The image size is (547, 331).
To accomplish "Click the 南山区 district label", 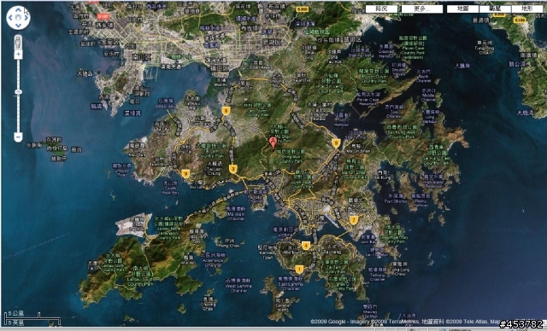I will [141, 57].
